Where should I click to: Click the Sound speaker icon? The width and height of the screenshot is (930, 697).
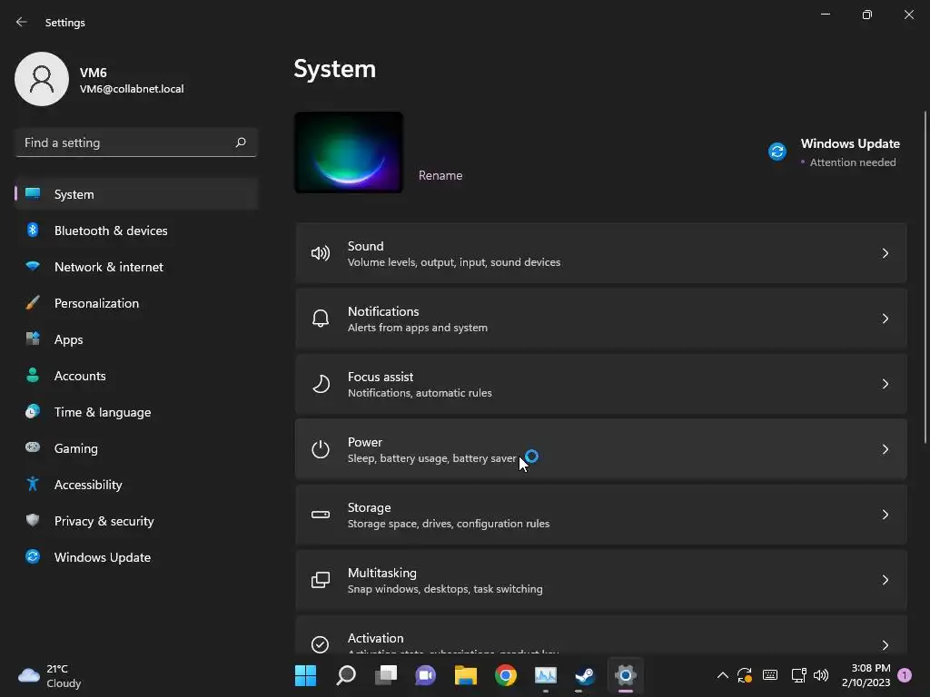321,254
